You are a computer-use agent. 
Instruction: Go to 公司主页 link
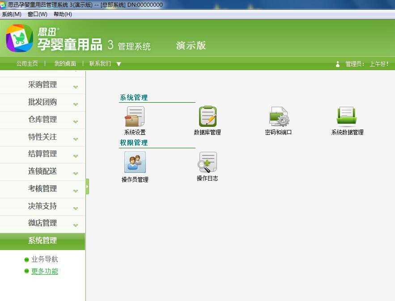point(27,63)
